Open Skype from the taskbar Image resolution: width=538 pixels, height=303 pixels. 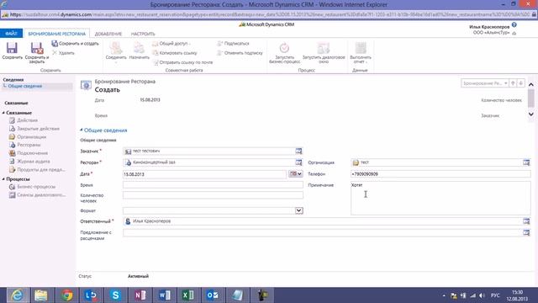[x=116, y=295]
